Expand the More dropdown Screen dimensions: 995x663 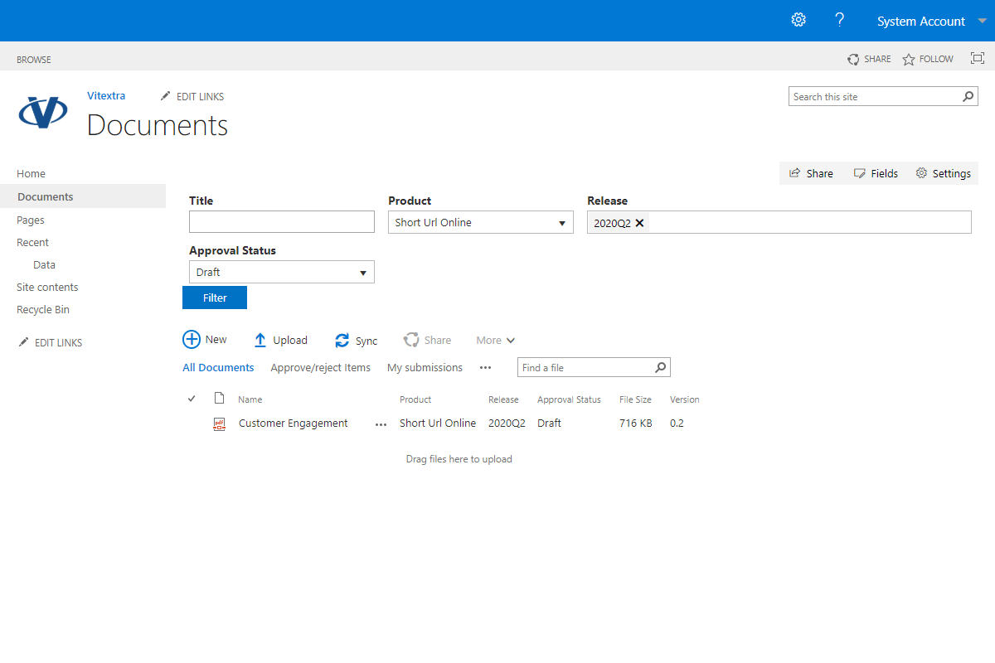pyautogui.click(x=496, y=341)
